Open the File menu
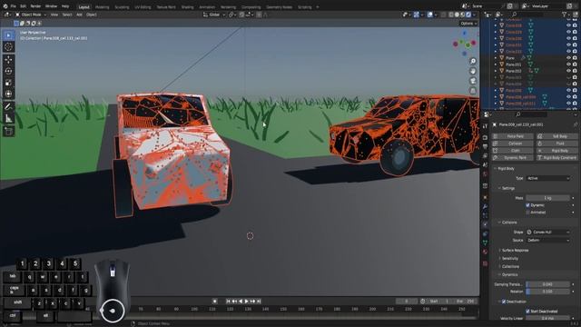 click(x=14, y=6)
